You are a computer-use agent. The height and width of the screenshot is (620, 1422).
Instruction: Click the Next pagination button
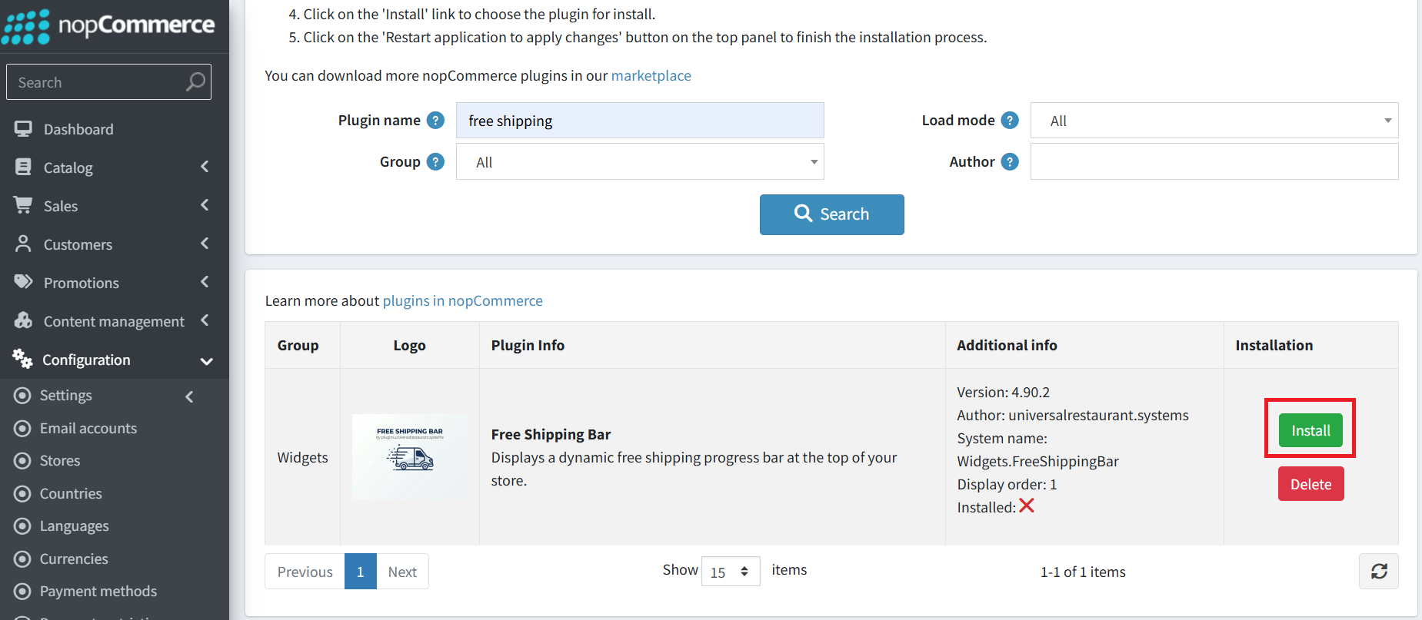(x=402, y=572)
